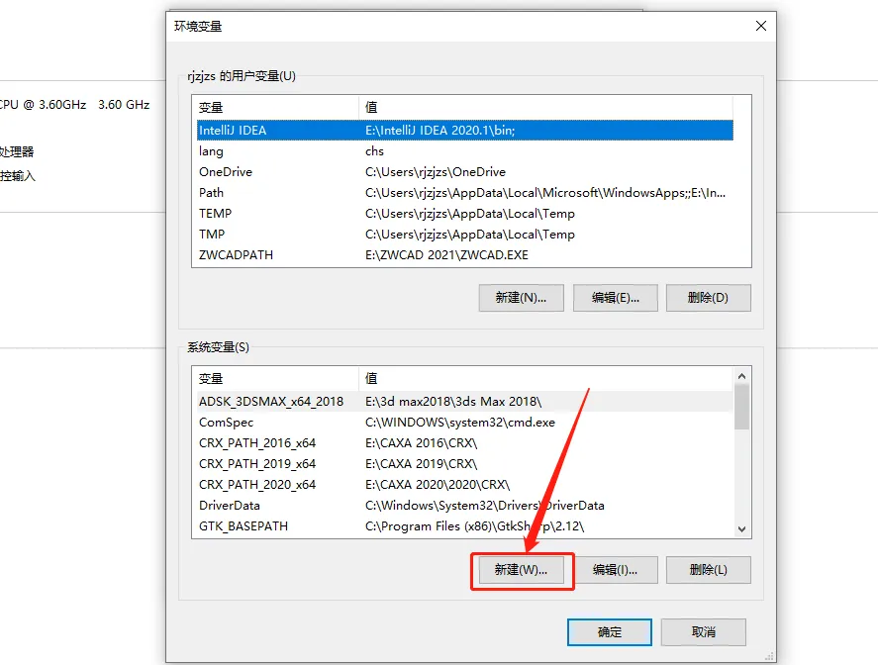
Task: Click the system variables scrollbar up arrow
Action: tap(741, 376)
